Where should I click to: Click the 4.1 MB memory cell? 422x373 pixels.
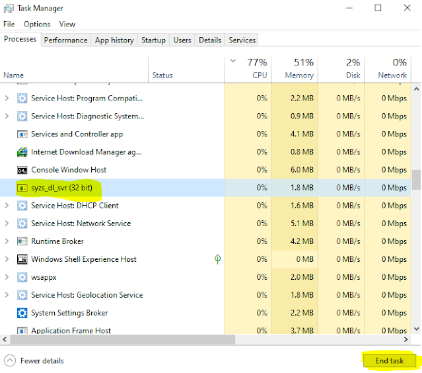point(295,134)
